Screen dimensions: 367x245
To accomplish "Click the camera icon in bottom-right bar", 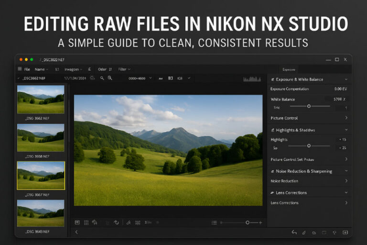I will (x=314, y=233).
